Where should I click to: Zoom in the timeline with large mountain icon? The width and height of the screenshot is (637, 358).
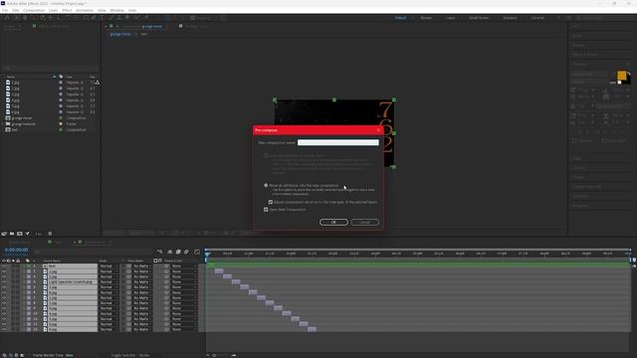click(x=234, y=355)
